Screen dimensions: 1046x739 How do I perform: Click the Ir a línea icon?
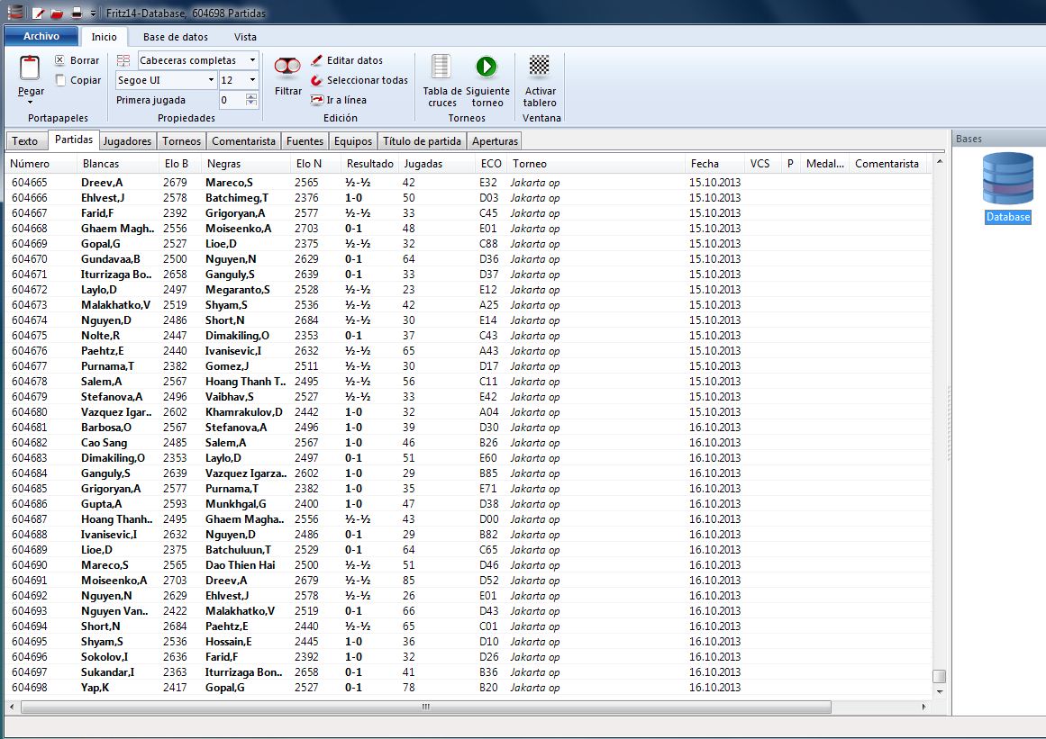pos(317,100)
